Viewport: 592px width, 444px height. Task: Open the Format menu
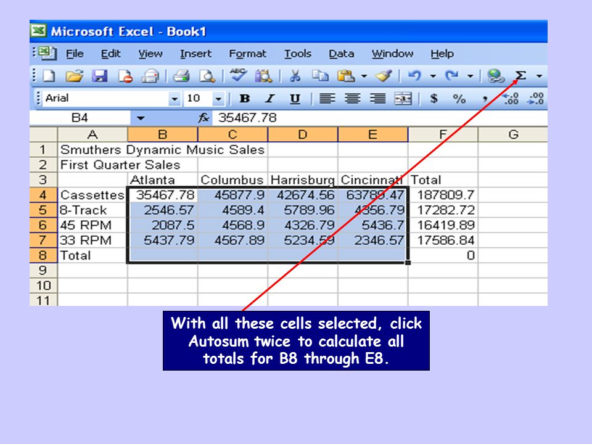(x=247, y=54)
